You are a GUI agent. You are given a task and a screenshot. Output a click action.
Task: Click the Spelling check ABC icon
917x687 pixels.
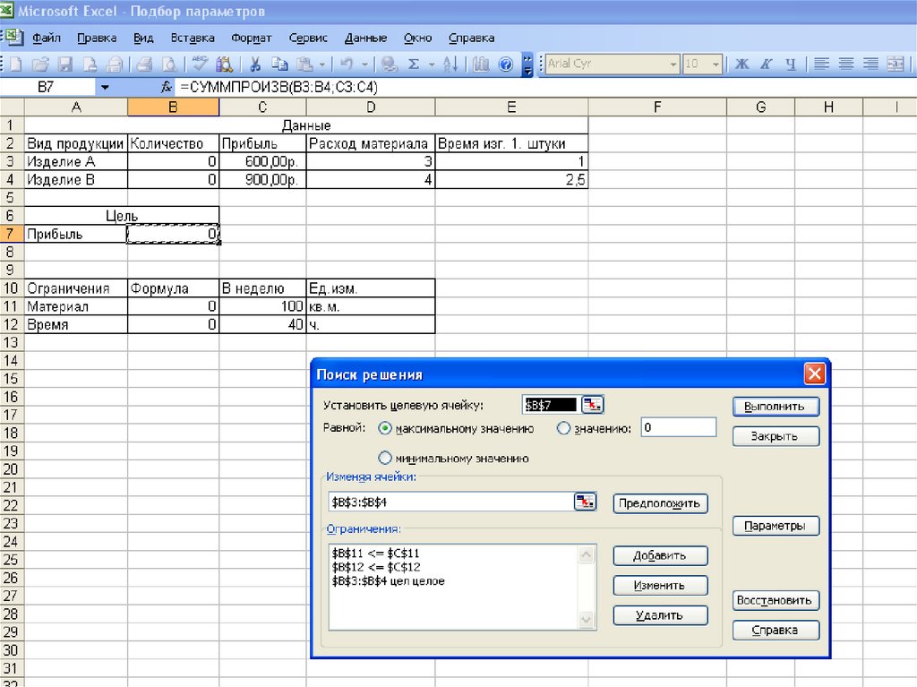(x=200, y=64)
